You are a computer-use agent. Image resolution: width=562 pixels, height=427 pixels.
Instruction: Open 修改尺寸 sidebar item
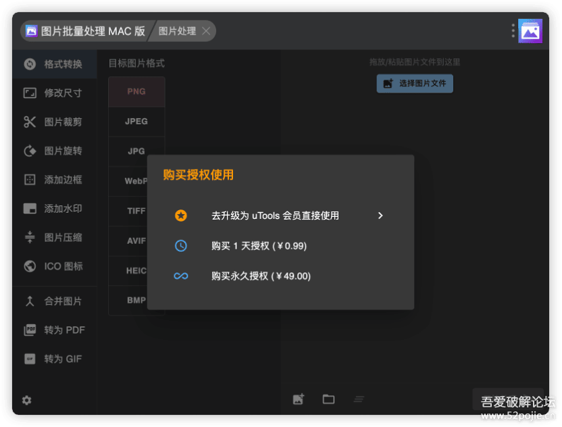tap(55, 93)
